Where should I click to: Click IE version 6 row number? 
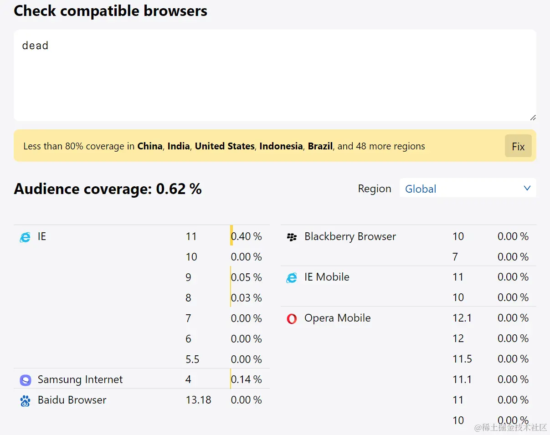click(189, 339)
